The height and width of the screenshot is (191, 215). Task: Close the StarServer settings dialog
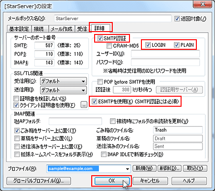[203, 4]
